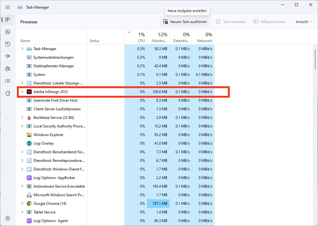
Task: Expand Diensthost: Remoteprozeduraufruf row
Action: click(22, 161)
